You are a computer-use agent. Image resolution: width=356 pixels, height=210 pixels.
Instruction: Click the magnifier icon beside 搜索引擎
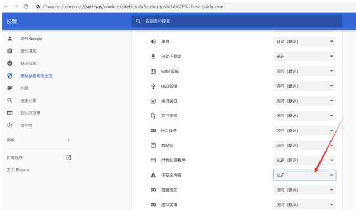(9, 100)
